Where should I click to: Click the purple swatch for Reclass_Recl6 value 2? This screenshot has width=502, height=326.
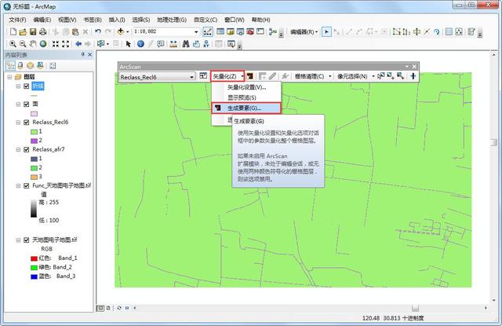tap(34, 141)
